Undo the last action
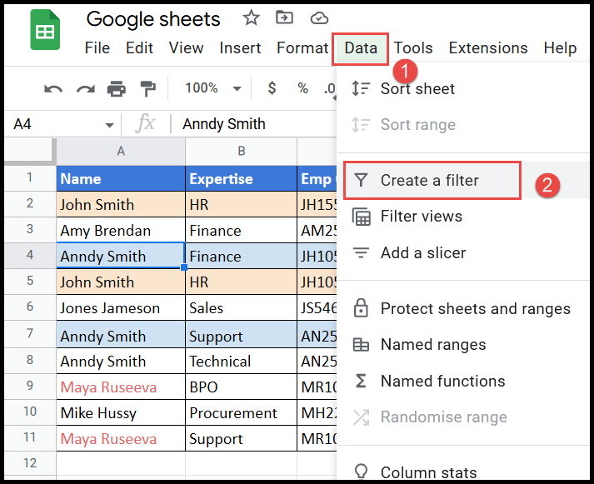This screenshot has width=594, height=484. [53, 89]
